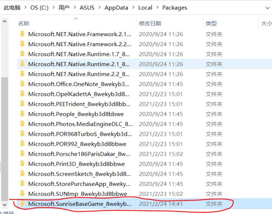Click the Microsoft.People folder icon
Viewport: 272px width, 214px height.
pyautogui.click(x=22, y=114)
